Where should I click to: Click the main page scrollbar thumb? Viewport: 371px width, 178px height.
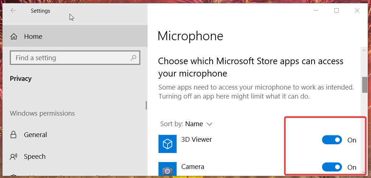364,85
